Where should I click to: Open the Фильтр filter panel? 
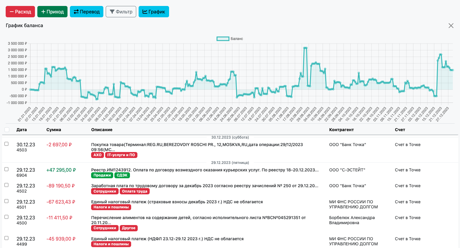pos(121,12)
